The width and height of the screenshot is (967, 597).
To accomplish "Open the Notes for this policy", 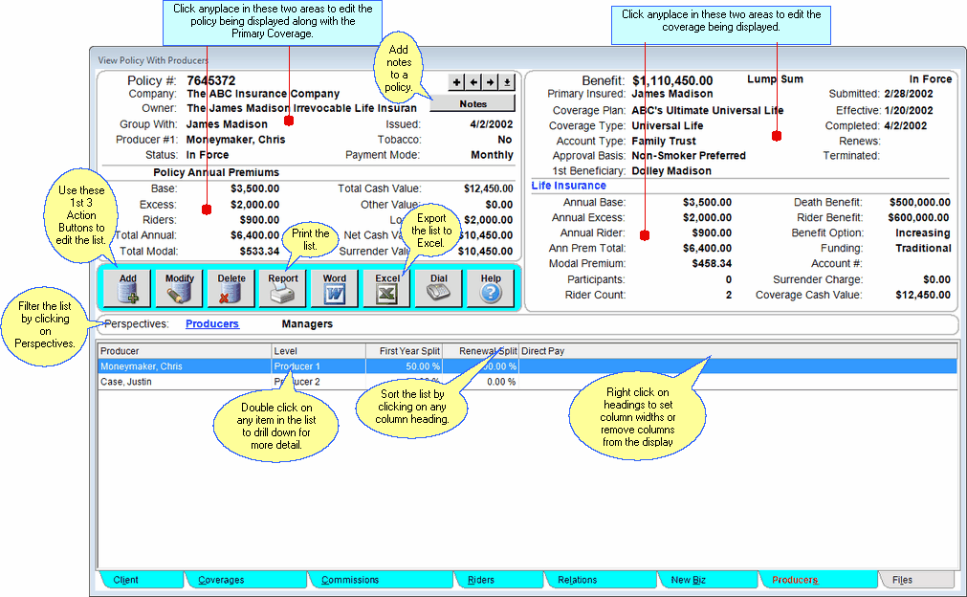I will (473, 103).
